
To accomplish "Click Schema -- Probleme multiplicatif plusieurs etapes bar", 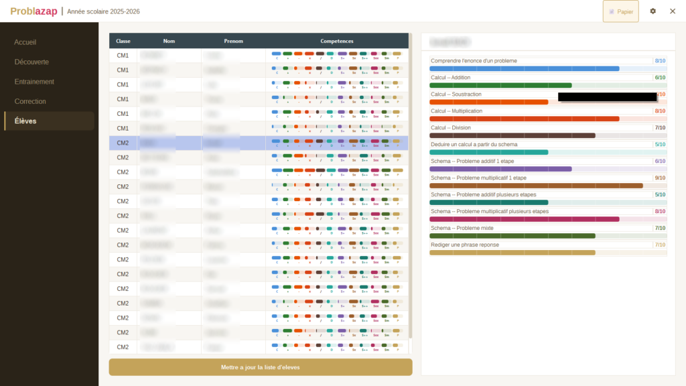I will [x=548, y=219].
